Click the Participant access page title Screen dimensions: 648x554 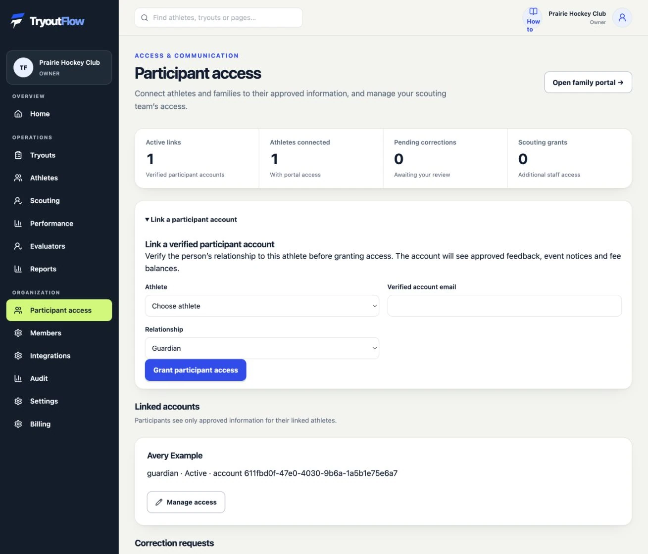pos(198,73)
